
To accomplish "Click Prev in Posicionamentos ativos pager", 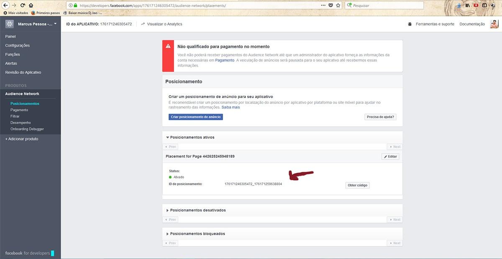I will 171,147.
